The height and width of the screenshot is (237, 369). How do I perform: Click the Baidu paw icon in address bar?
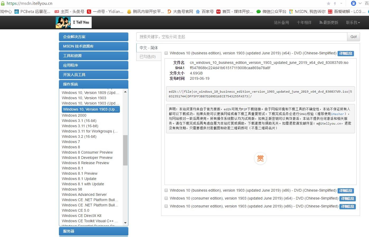pyautogui.click(x=353, y=3)
